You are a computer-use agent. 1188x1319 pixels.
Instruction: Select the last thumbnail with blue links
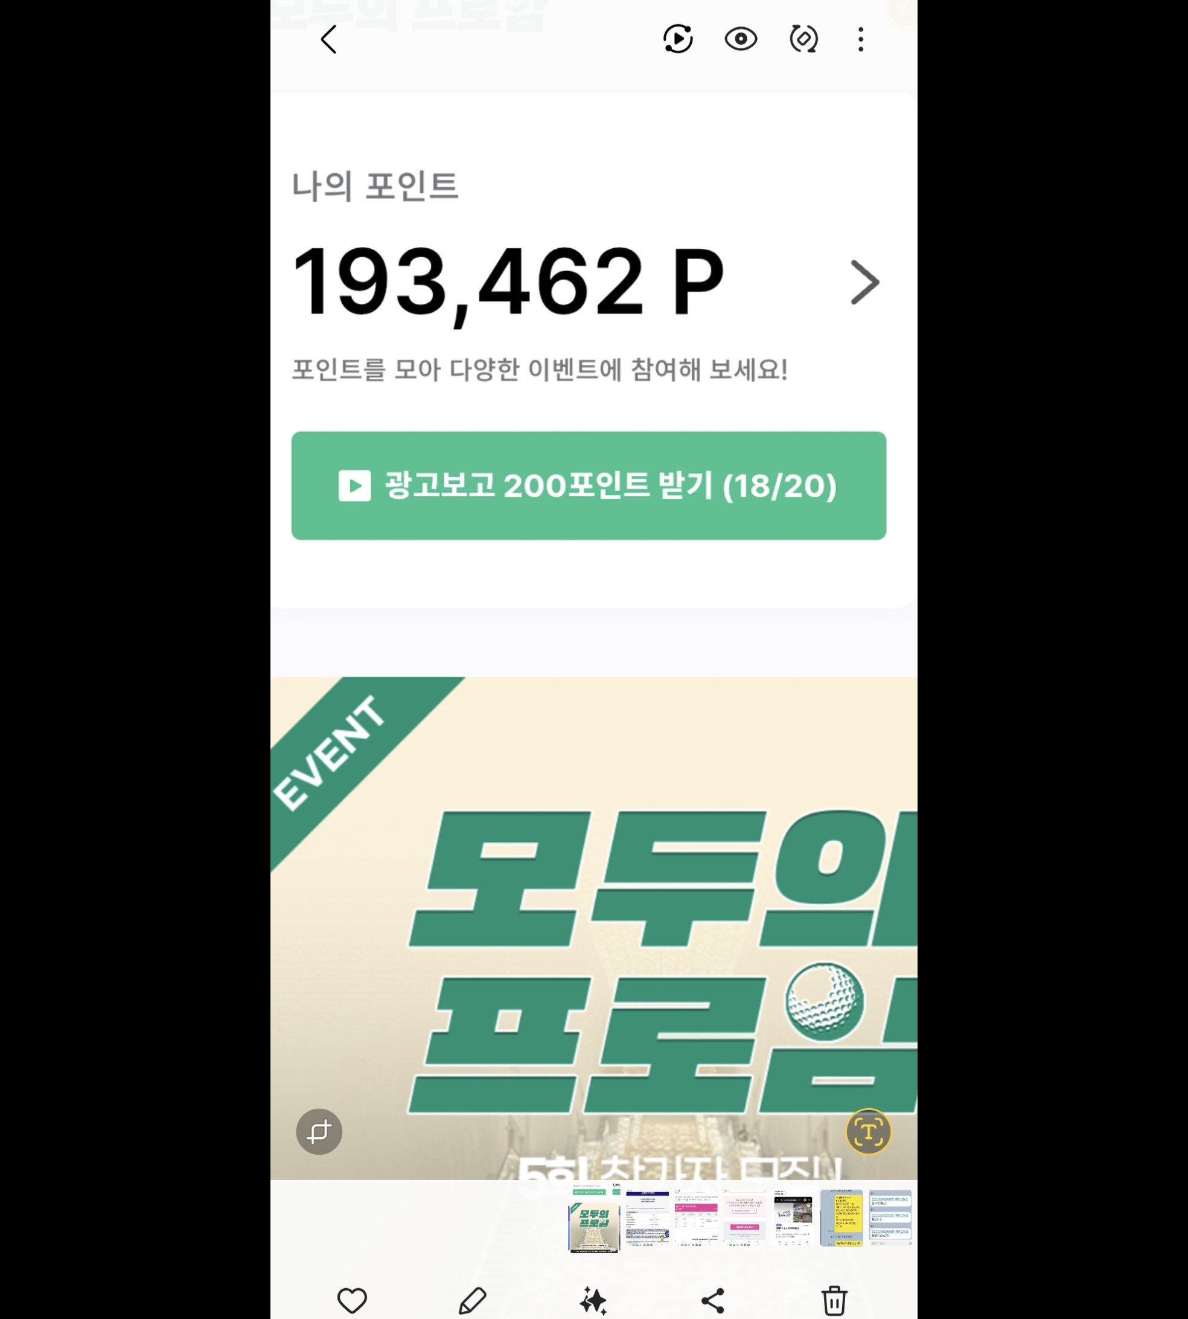pyautogui.click(x=890, y=1218)
